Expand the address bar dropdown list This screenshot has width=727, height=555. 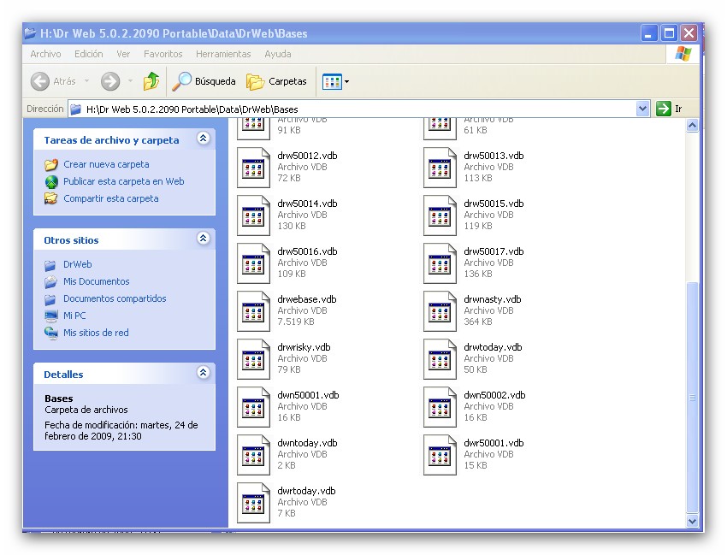[643, 109]
